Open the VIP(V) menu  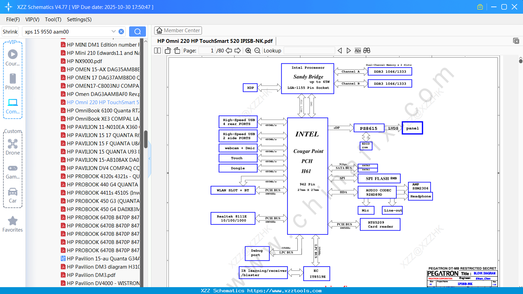[x=32, y=20]
